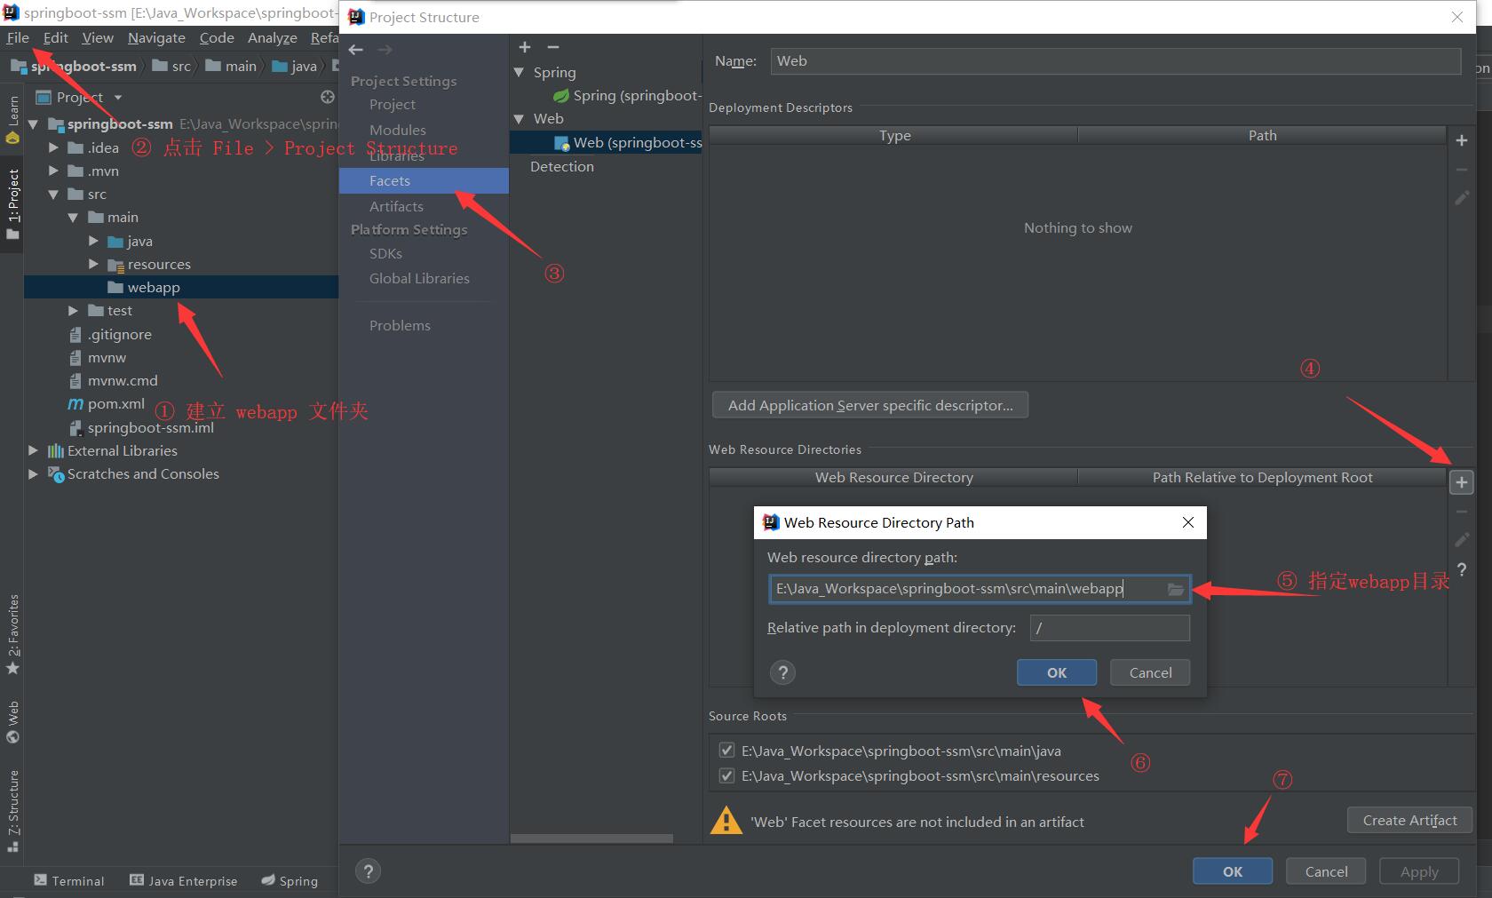The image size is (1492, 898).
Task: Expand External Libraries node
Action: 34,450
